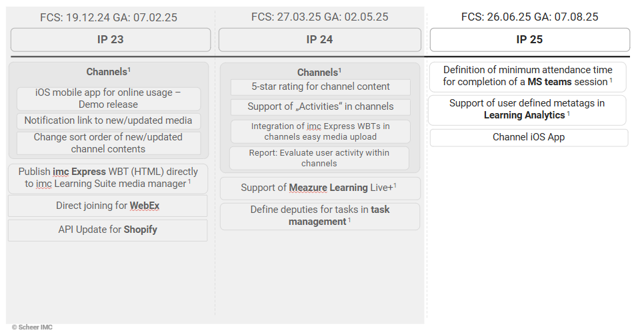Open MS teams minimum attendance time item
Screen dimensions: 636x334
[x=527, y=76]
